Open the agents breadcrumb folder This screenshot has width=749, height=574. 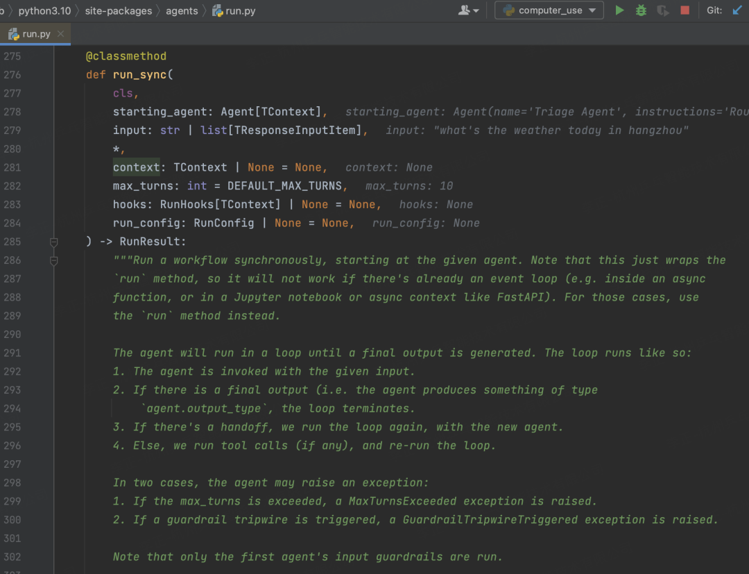[x=182, y=10]
